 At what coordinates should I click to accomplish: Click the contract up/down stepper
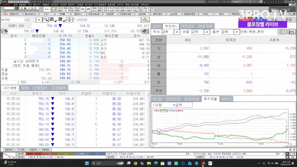69,19
